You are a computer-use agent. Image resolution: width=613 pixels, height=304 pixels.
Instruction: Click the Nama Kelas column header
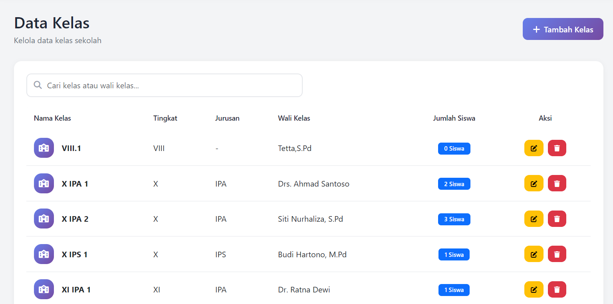point(52,118)
